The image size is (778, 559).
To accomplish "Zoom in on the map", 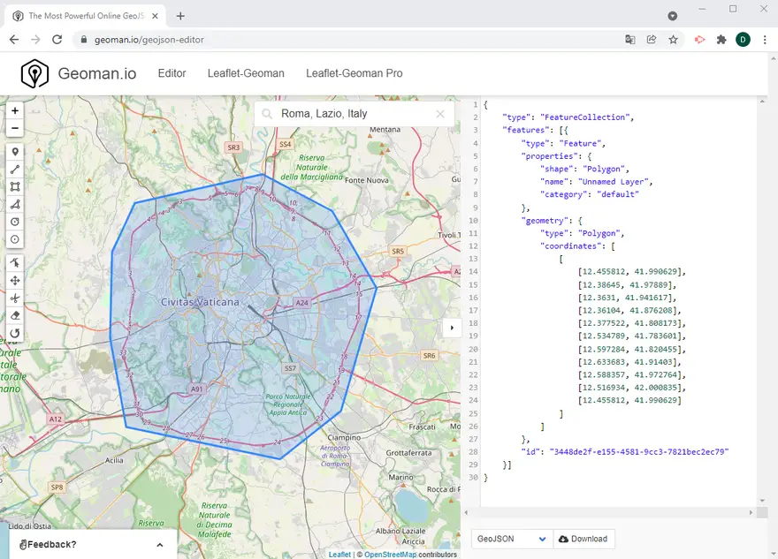I will [x=15, y=110].
